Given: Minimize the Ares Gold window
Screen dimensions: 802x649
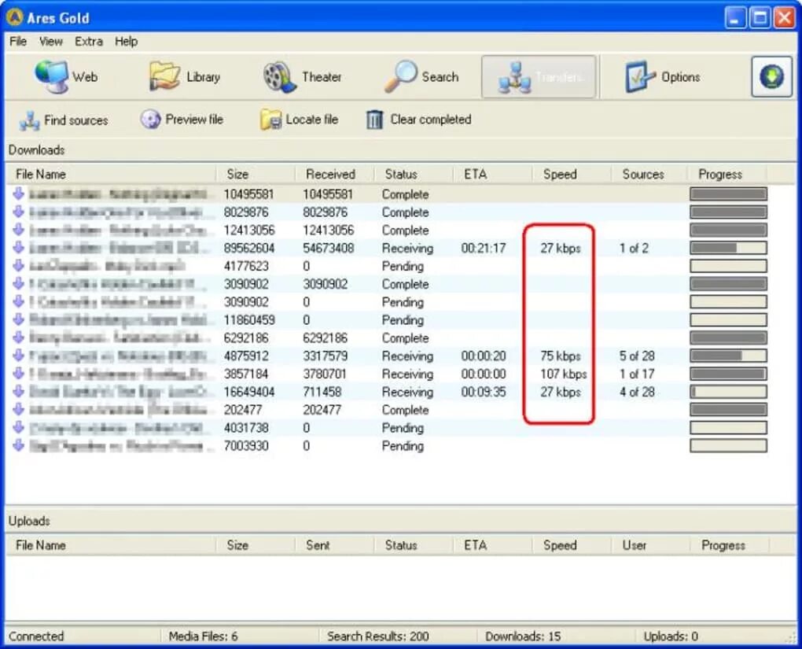Looking at the screenshot, I should (735, 18).
